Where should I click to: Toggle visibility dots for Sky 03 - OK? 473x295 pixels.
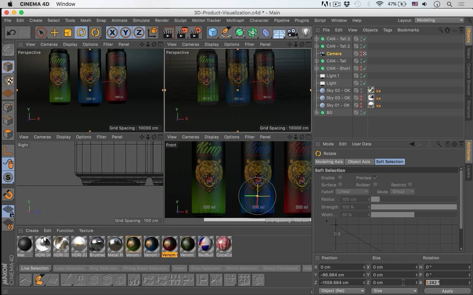click(361, 98)
